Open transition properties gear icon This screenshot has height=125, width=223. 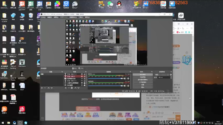171,75
